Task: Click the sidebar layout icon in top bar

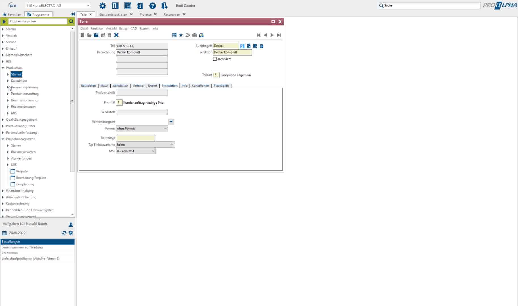Action: (x=115, y=5)
